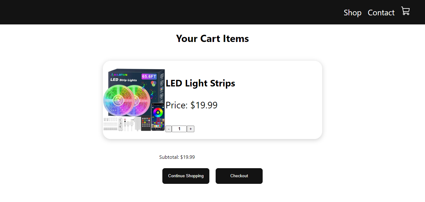
Task: Click the Price: $19.99 text
Action: tap(192, 105)
